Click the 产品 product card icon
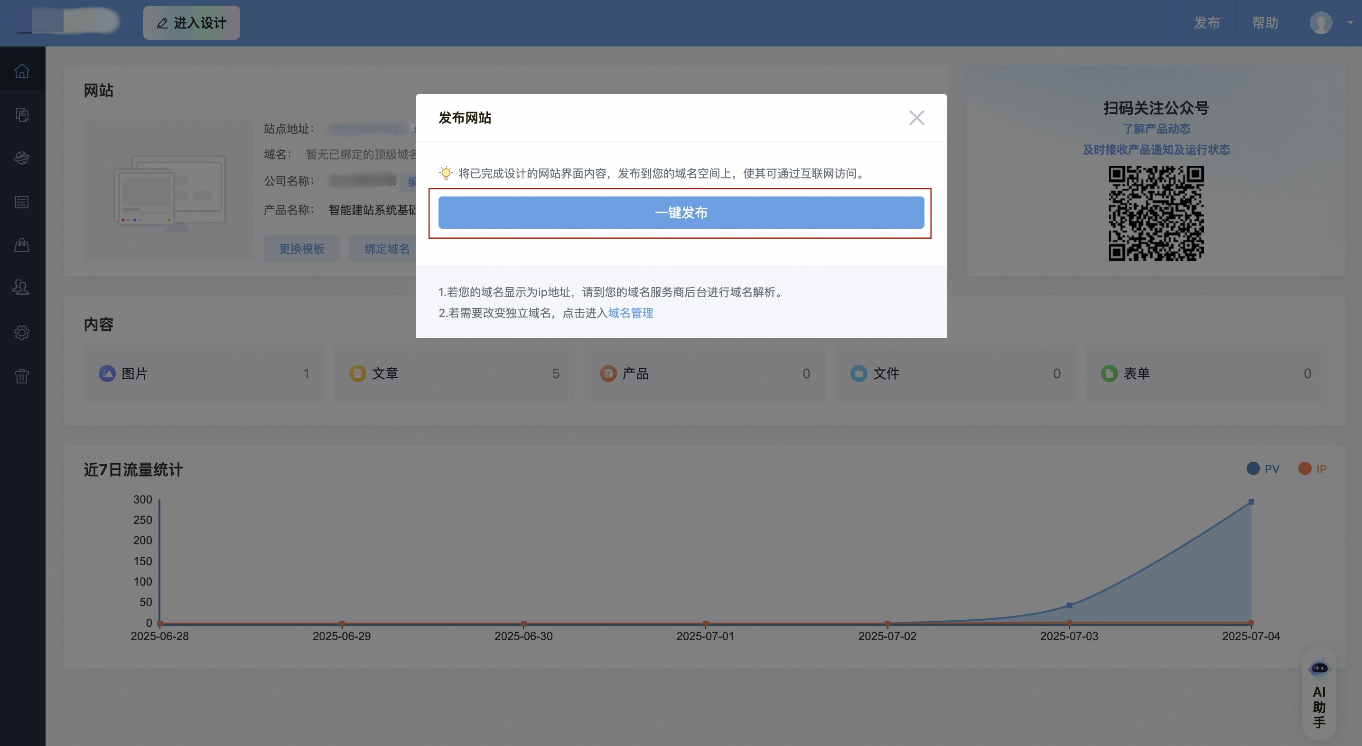Image resolution: width=1362 pixels, height=746 pixels. [608, 373]
